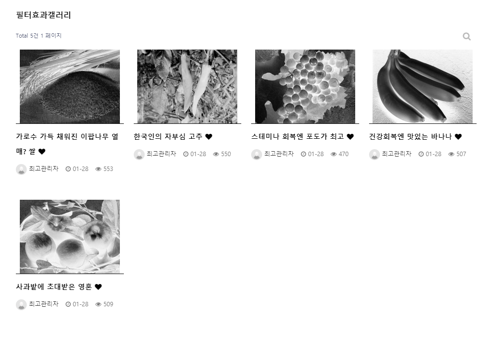Click heart icon next to 포도 post title

(x=350, y=137)
